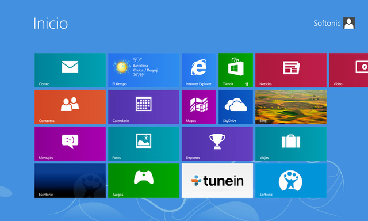
Task: Launch Internet Explorer tile
Action: (199, 70)
